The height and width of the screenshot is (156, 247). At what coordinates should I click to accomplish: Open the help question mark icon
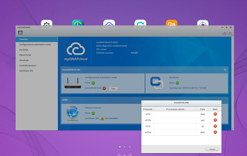point(229,32)
